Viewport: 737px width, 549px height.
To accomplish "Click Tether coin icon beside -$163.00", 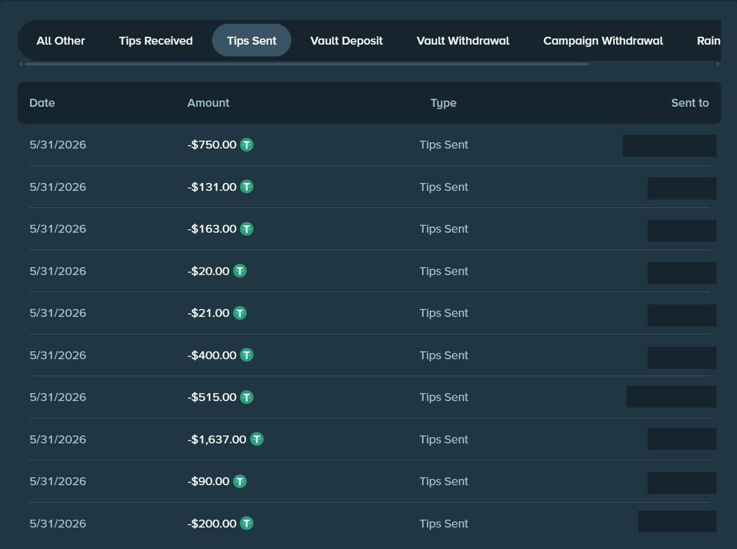I will pyautogui.click(x=247, y=229).
